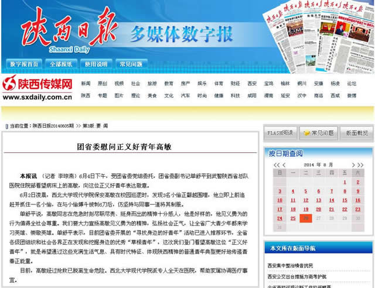Select calendar date 5
Image resolution: width=375 pixels, height=288 pixels.
pyautogui.click(x=306, y=191)
